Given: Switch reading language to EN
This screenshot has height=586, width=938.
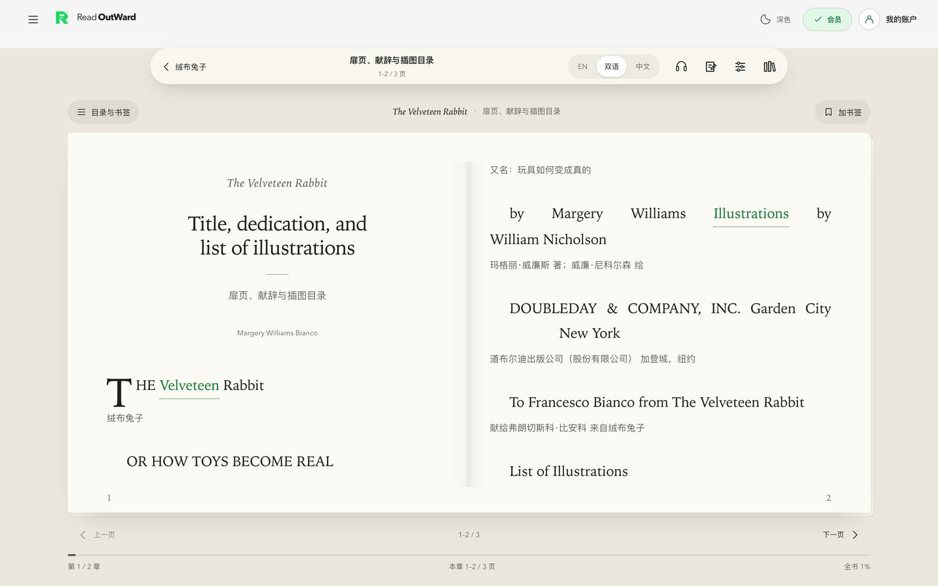Looking at the screenshot, I should 582,66.
